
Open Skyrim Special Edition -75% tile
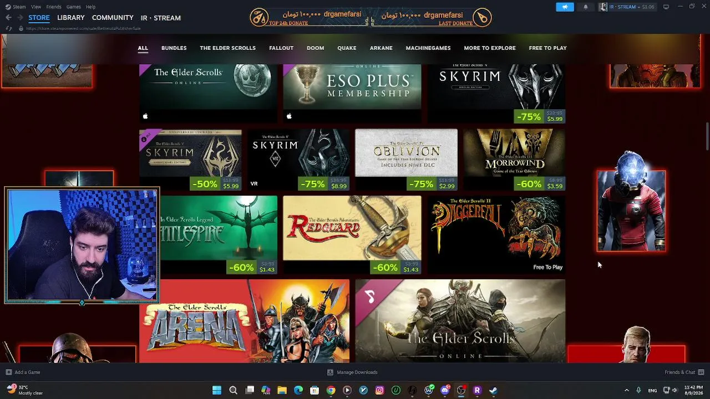(x=496, y=93)
